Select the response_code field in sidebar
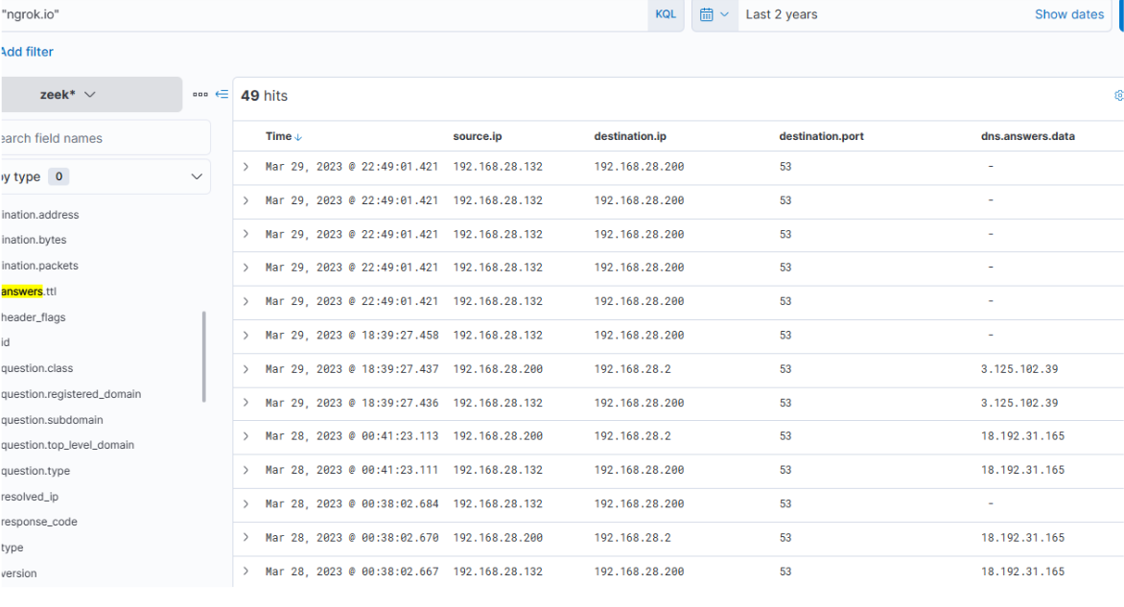 39,522
